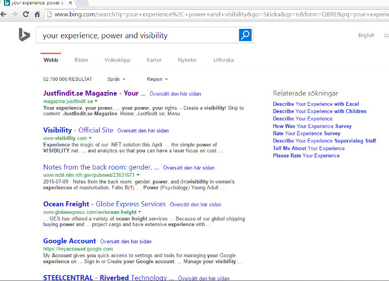This screenshot has height=281, width=389.
Task: Reload the page with refresh icon
Action: pyautogui.click(x=26, y=14)
